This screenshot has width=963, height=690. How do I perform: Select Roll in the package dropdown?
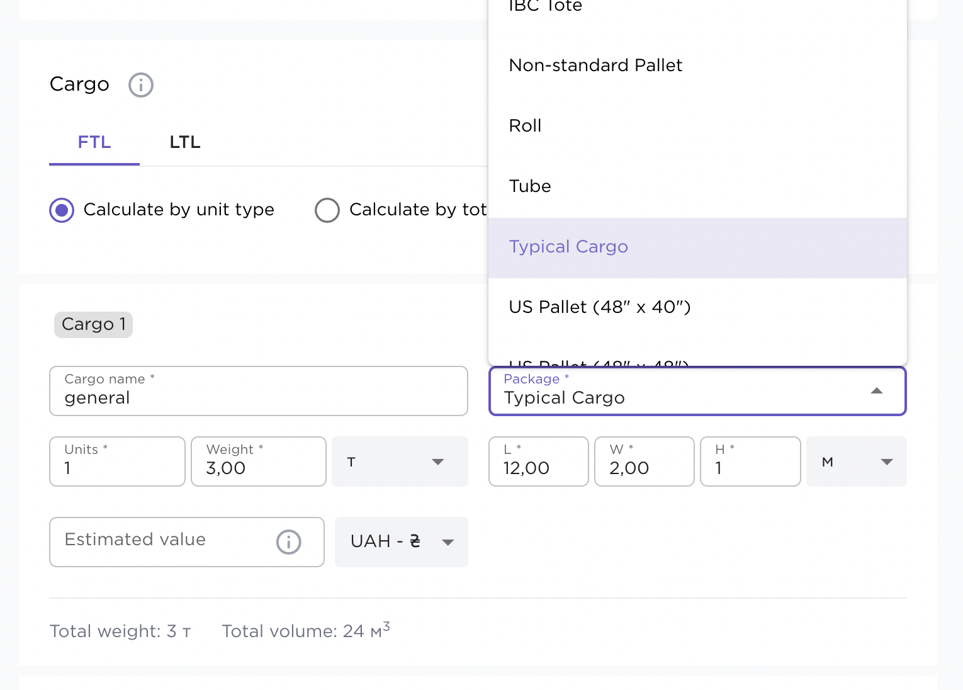697,126
